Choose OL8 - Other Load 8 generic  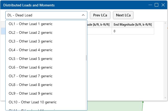click(31, 85)
